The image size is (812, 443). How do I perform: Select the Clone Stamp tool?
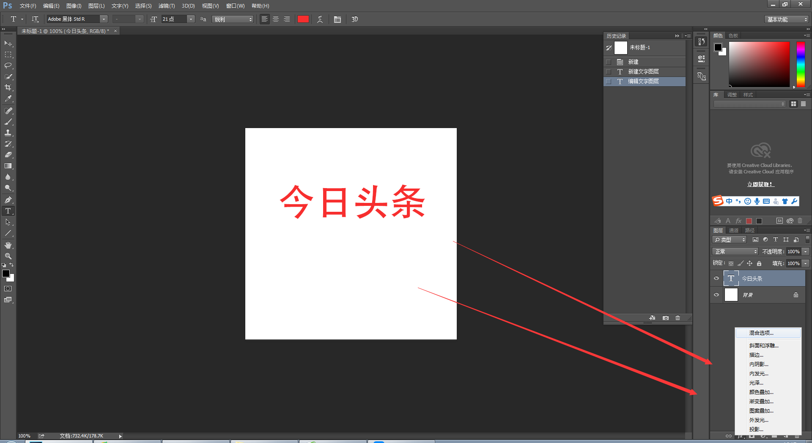pos(8,133)
